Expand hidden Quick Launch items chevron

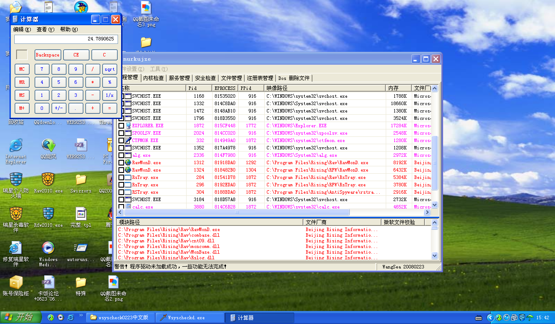click(x=81, y=315)
